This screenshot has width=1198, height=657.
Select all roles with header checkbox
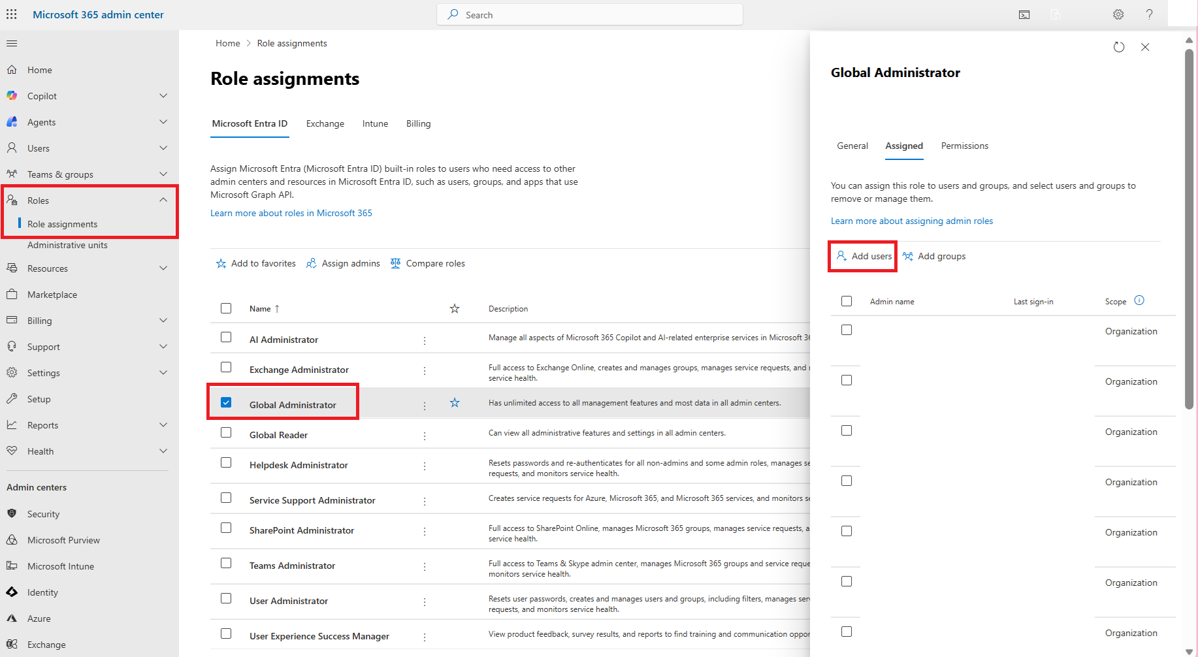coord(226,308)
